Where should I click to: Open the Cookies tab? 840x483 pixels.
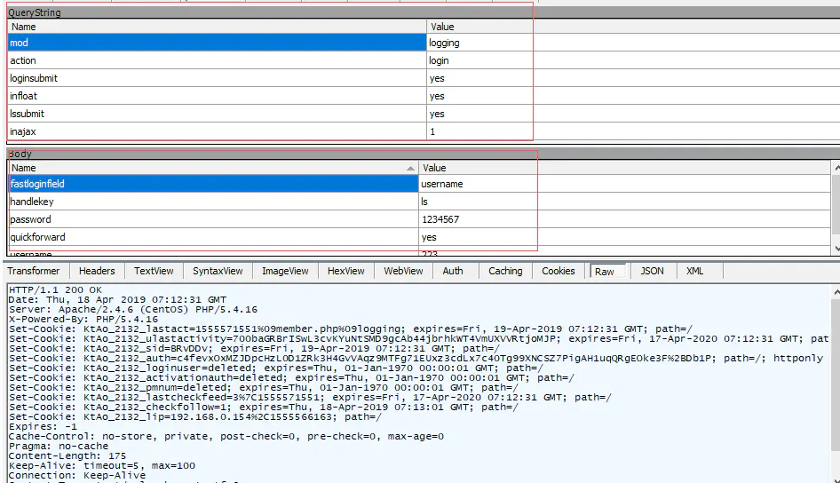(x=558, y=271)
